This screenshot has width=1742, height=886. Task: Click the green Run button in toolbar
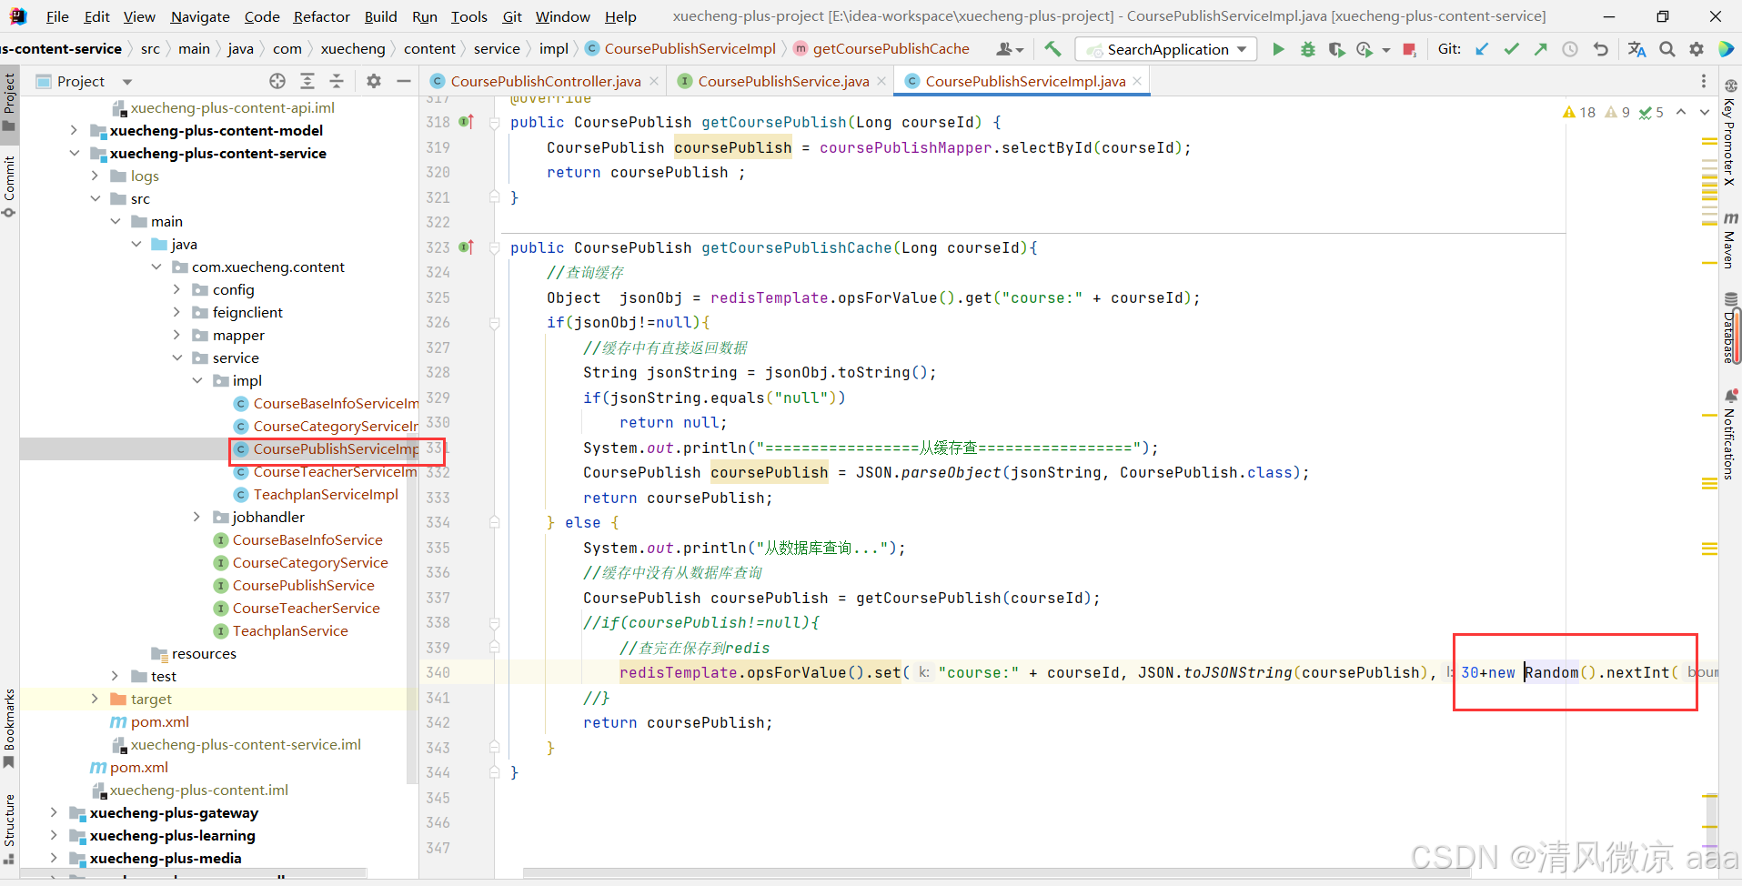click(1278, 49)
